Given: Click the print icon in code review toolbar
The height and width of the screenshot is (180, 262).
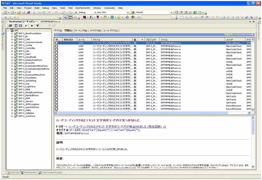Looking at the screenshot, I should click(10, 25).
